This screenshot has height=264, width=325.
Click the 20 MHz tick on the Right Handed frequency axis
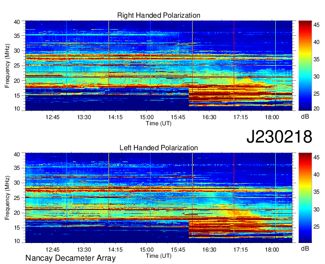coord(17,81)
